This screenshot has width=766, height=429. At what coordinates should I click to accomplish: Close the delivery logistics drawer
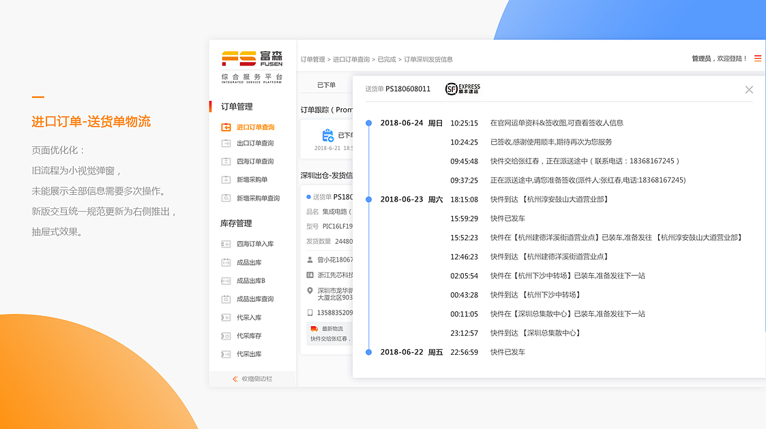coord(749,90)
